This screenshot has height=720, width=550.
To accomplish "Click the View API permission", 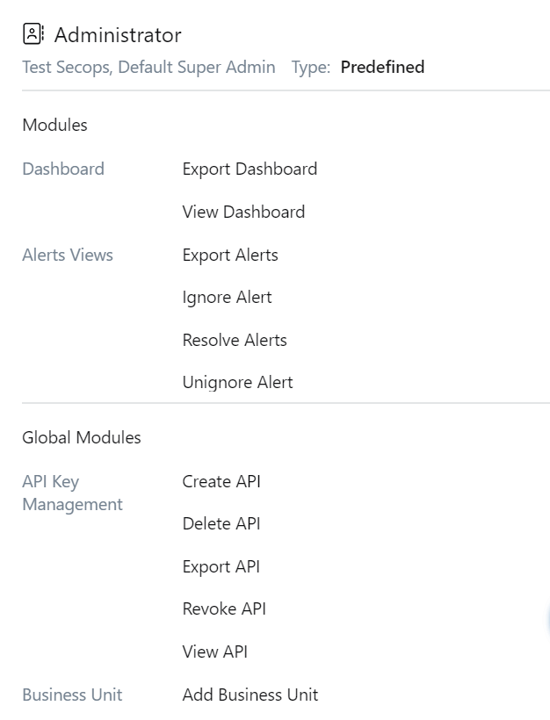I will [214, 652].
